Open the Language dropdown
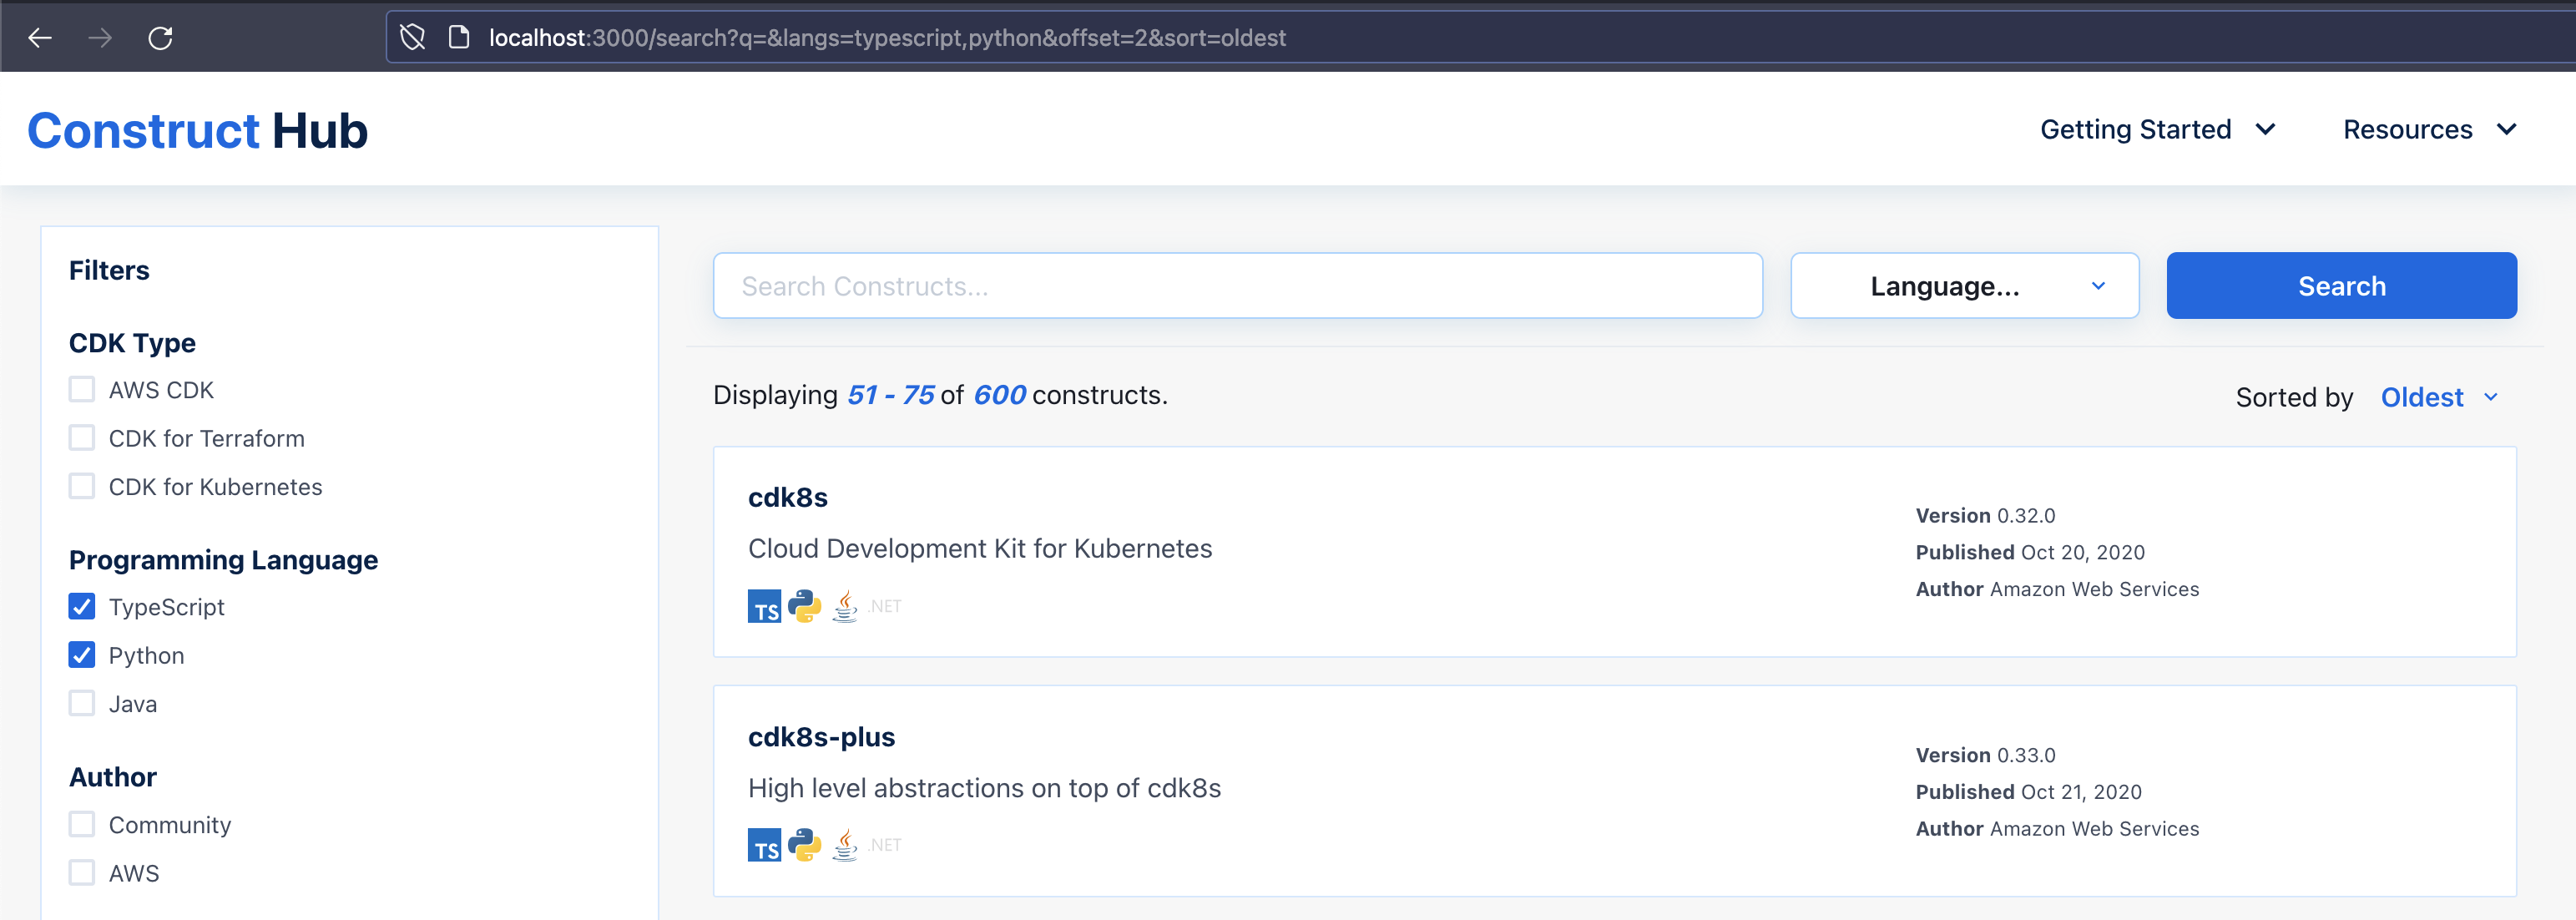The image size is (2576, 920). (1963, 285)
